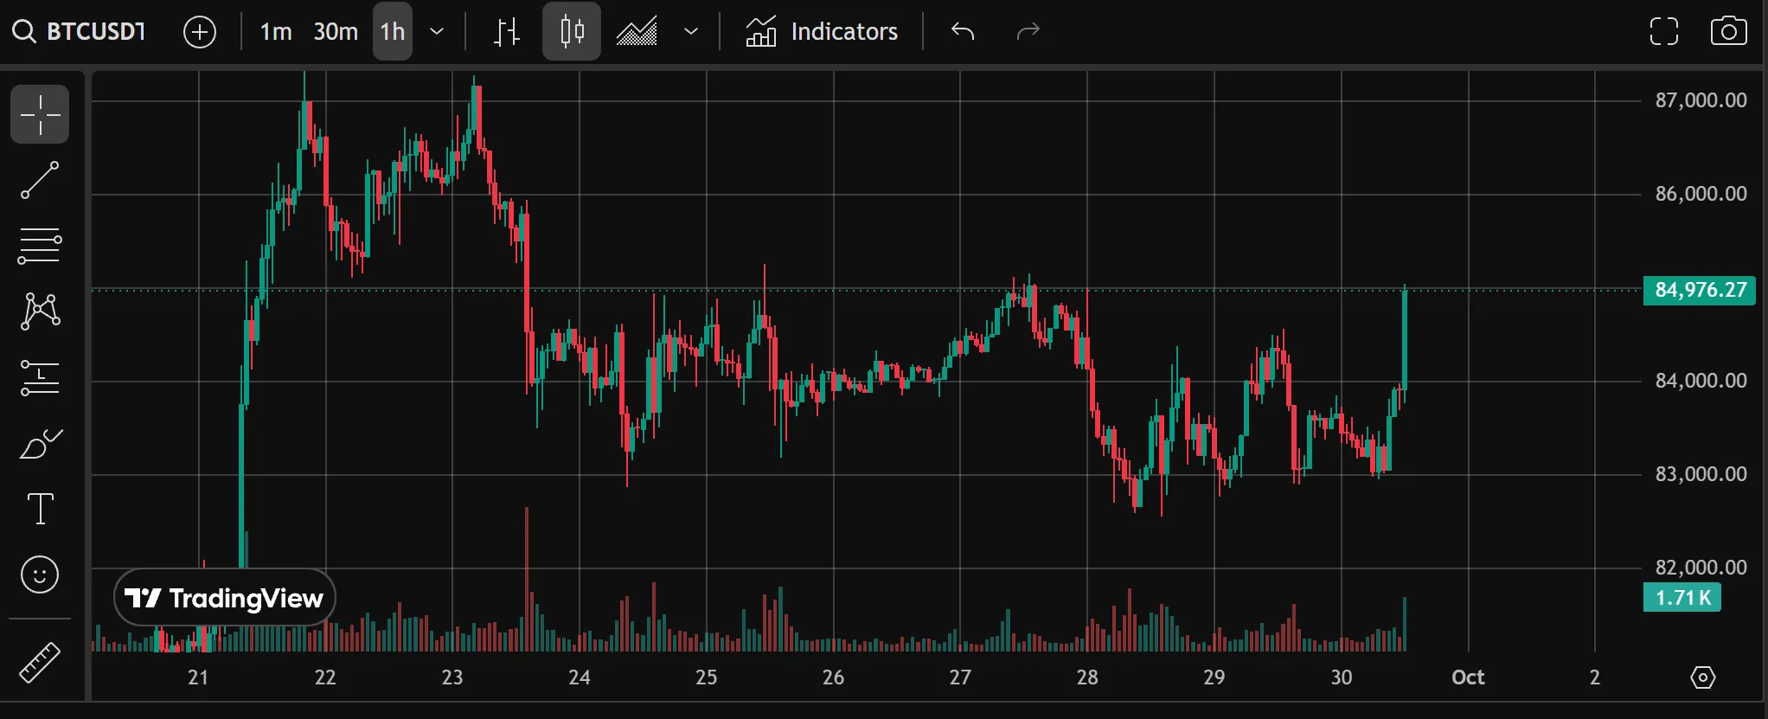This screenshot has height=719, width=1768.
Task: Select the Crosshair cursor tool
Action: point(40,114)
